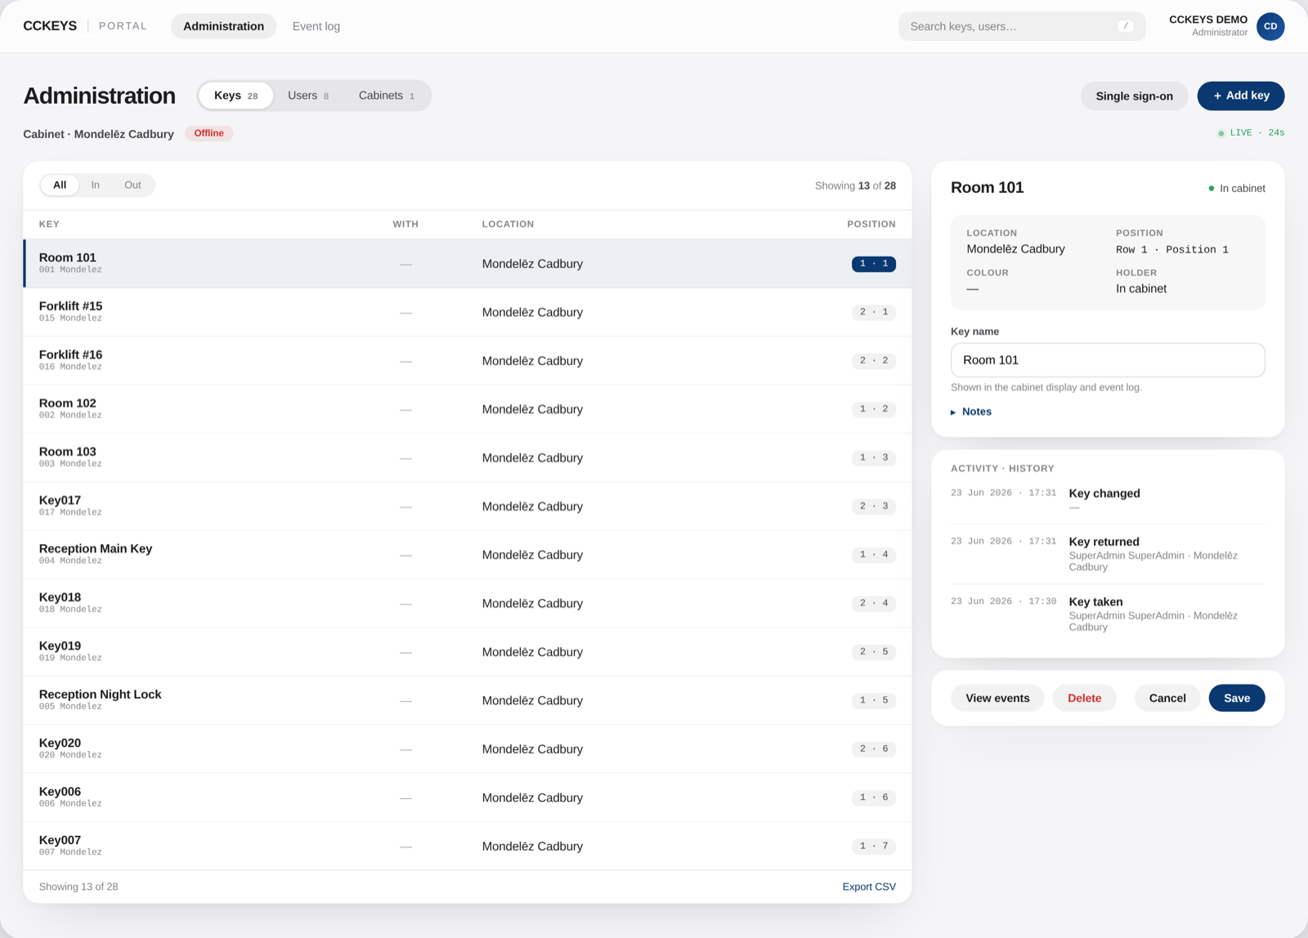Image resolution: width=1308 pixels, height=938 pixels.
Task: Select the Key017 row
Action: tap(468, 507)
